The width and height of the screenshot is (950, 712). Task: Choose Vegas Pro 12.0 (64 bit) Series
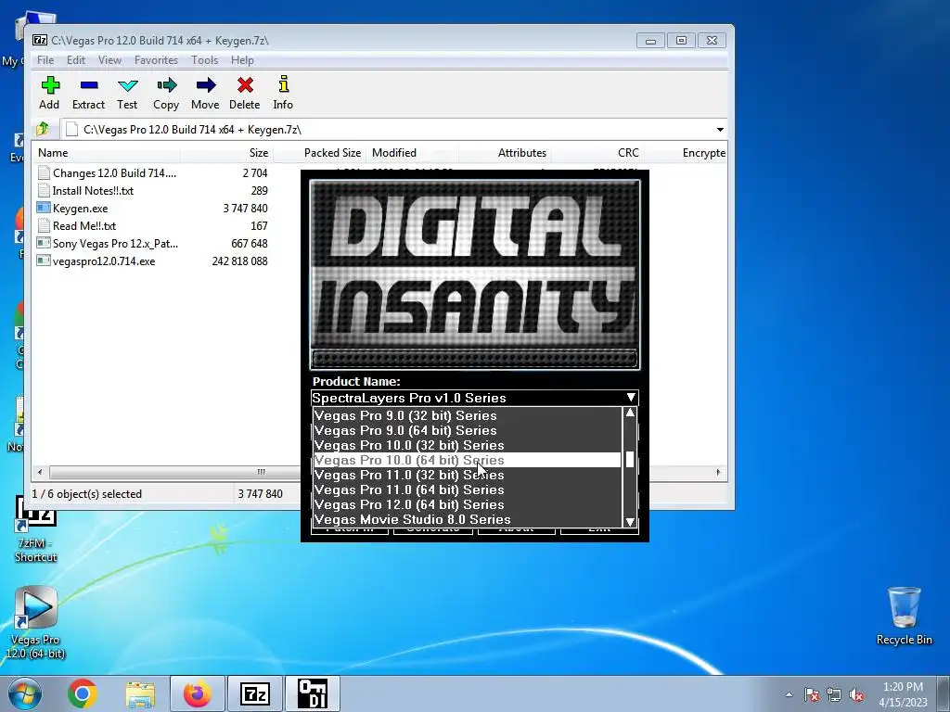pos(467,504)
